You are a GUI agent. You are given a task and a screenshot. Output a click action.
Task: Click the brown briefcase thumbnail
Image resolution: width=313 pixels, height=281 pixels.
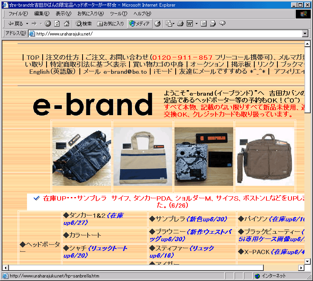(265, 157)
